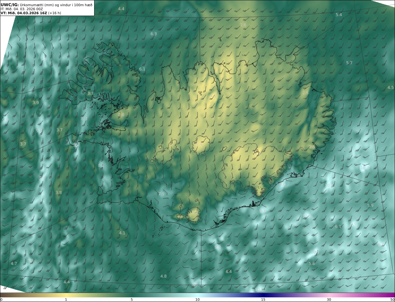
Task: Pick the yellow colorbar segment above 1
Action: coord(66,295)
